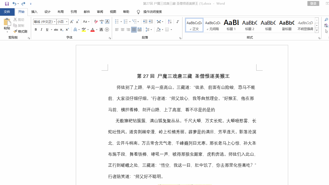Toggle justify alignment
Image resolution: width=329 pixels, height=185 pixels.
tap(134, 30)
